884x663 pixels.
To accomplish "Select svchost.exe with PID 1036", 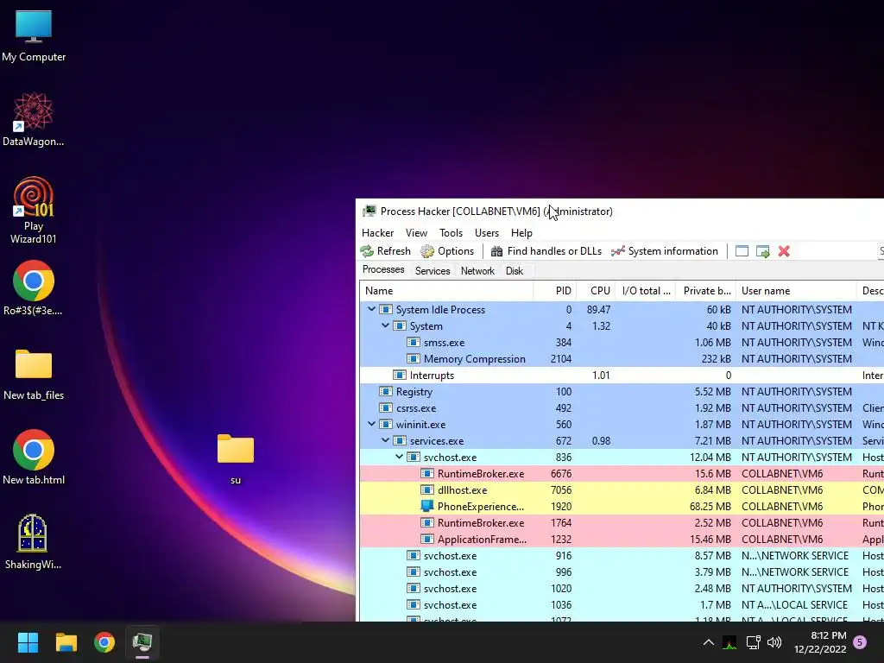I will (x=622, y=604).
